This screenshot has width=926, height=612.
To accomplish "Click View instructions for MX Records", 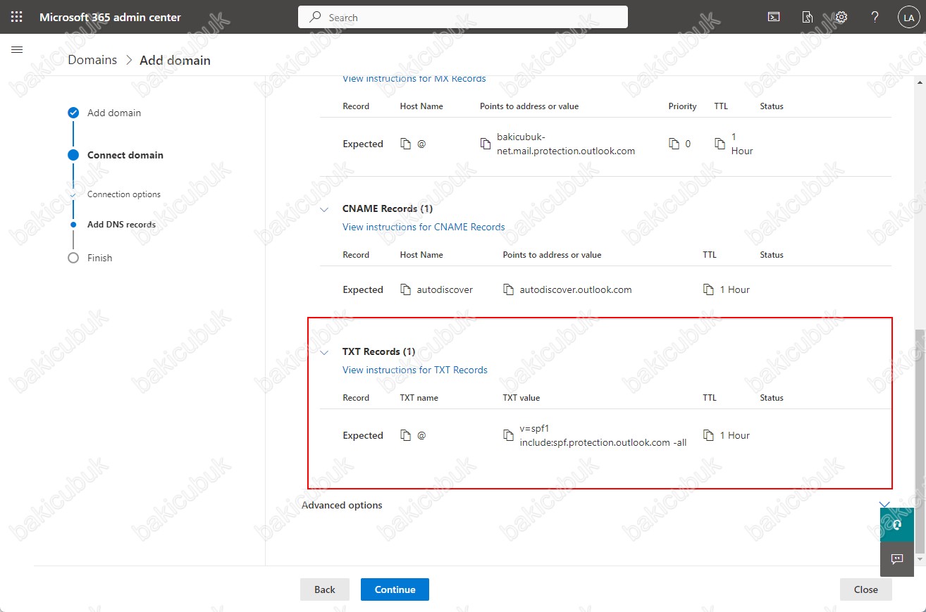I will click(414, 78).
